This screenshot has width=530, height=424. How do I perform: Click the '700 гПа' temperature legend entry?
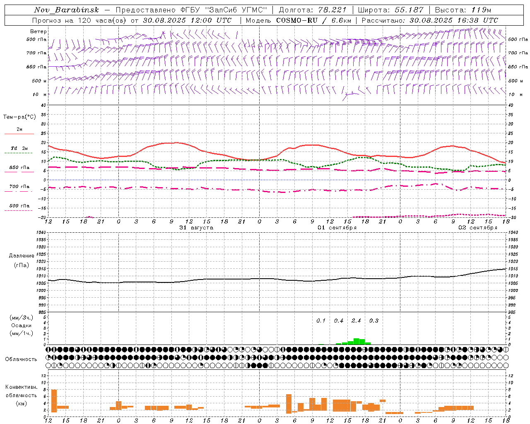click(x=19, y=186)
